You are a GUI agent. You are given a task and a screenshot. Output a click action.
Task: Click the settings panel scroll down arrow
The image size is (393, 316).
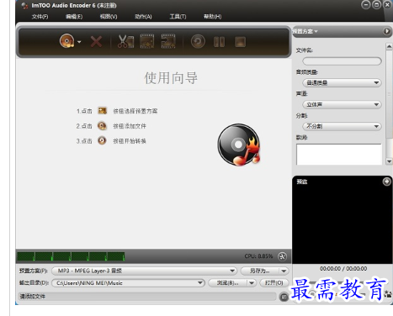(x=389, y=161)
